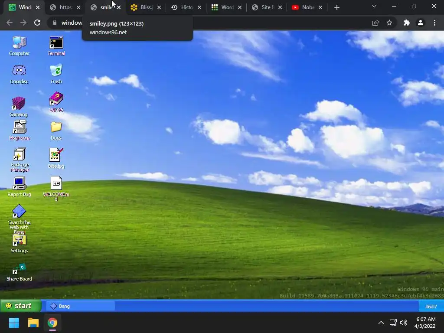Open the Extensions puzzle icon
The height and width of the screenshot is (333, 444).
pyautogui.click(x=407, y=23)
